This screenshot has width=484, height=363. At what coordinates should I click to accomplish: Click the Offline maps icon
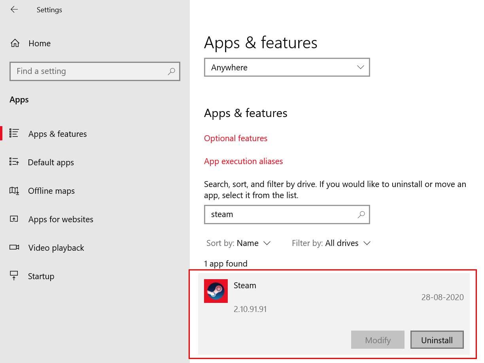14,191
